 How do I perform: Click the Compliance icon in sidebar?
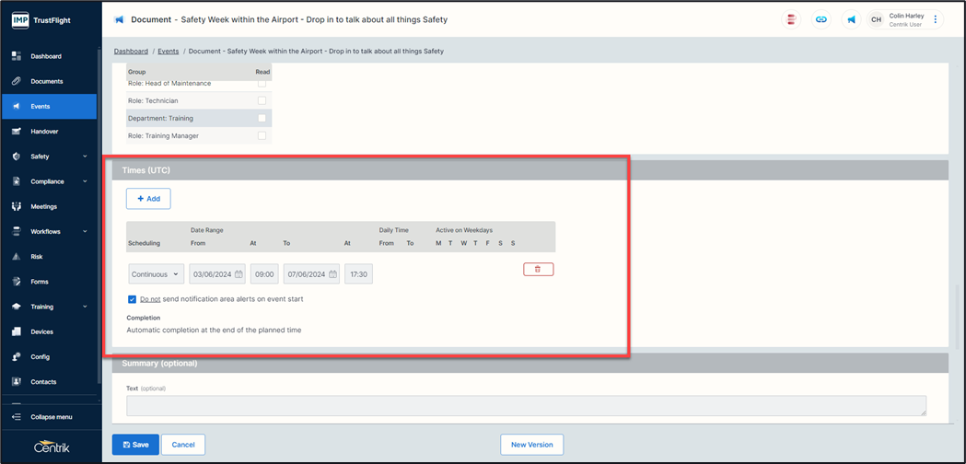tap(17, 181)
